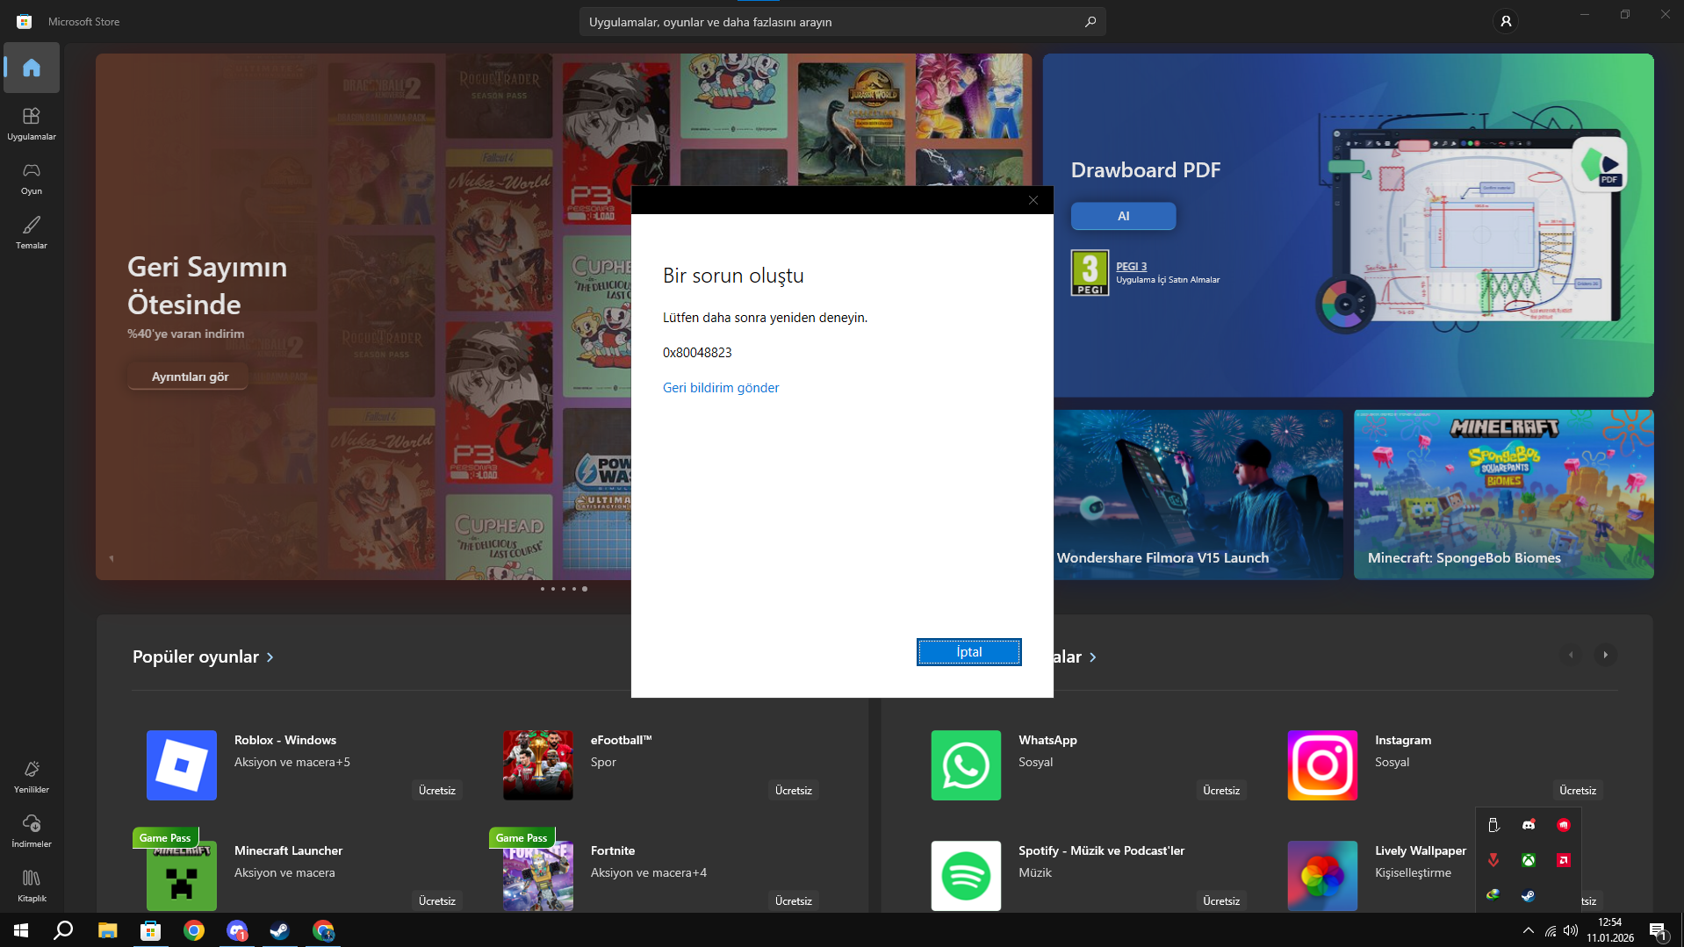This screenshot has height=947, width=1684.
Task: Open the Lively Wallpaper icon
Action: coord(1322,876)
